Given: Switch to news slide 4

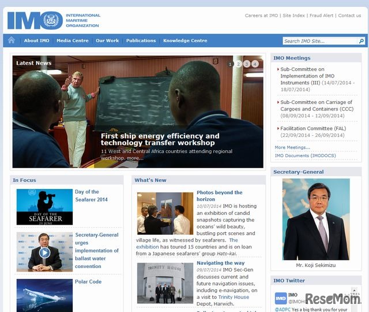Looking at the screenshot, I should (255, 64).
